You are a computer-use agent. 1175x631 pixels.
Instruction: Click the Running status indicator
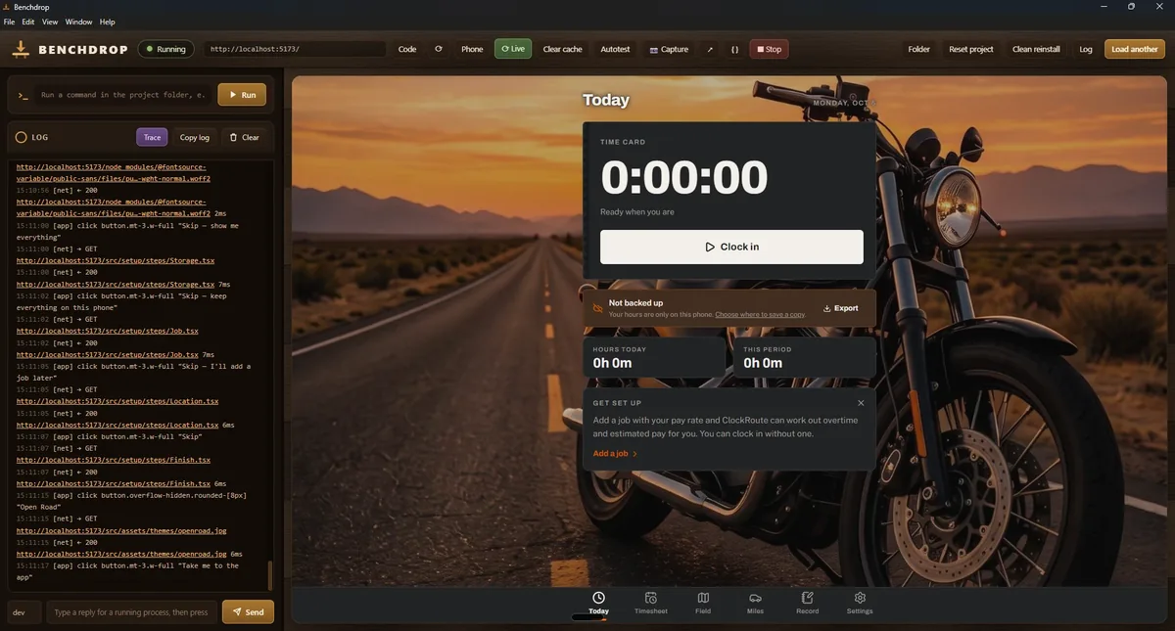pos(165,49)
